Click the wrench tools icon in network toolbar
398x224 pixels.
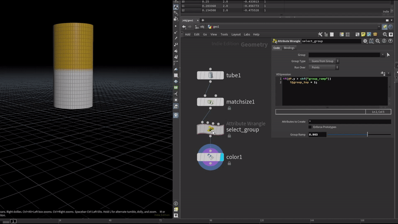(x=320, y=34)
